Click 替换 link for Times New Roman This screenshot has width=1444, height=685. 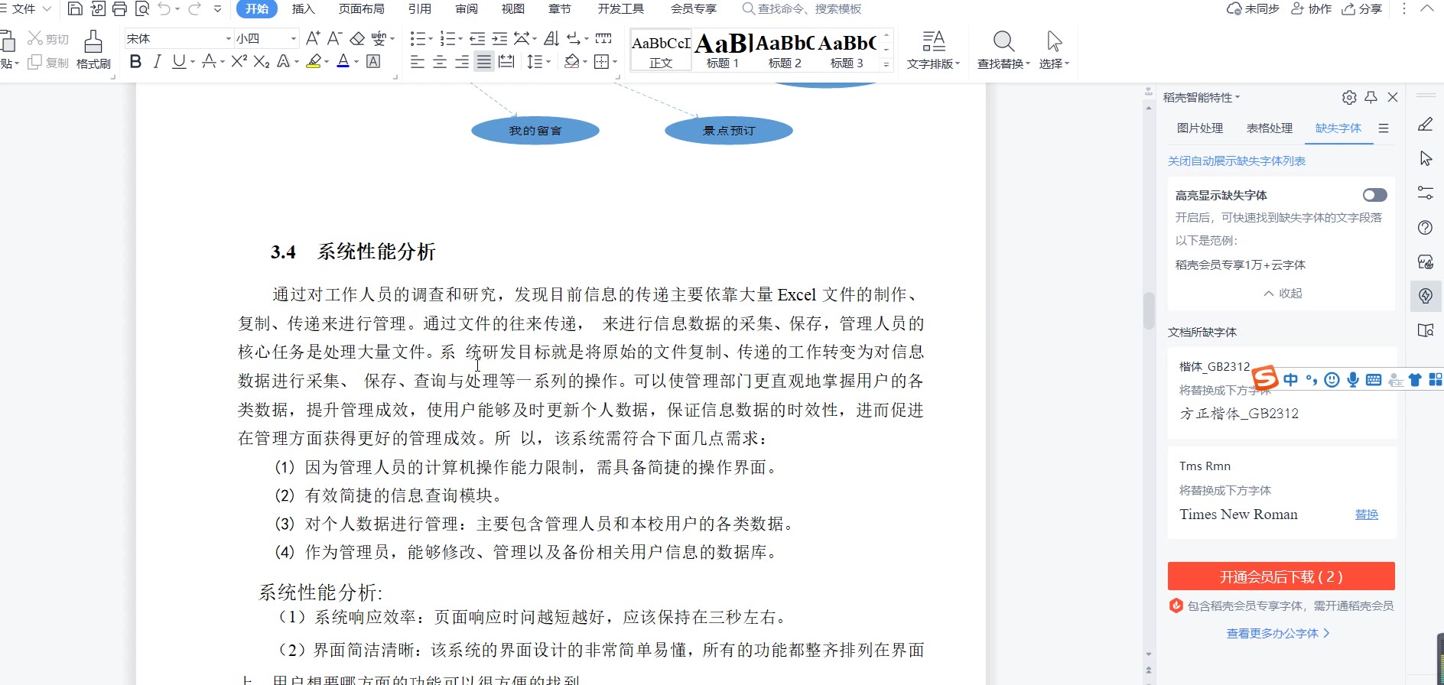click(1367, 515)
